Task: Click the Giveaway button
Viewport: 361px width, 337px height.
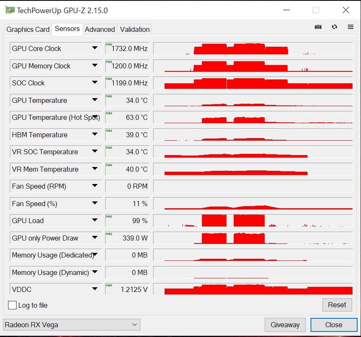Action: (x=285, y=325)
